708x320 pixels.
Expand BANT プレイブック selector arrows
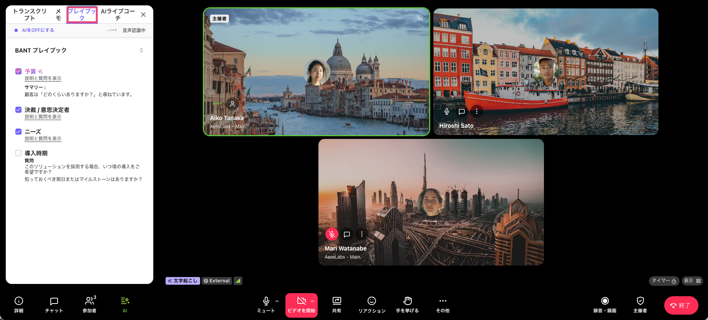141,50
